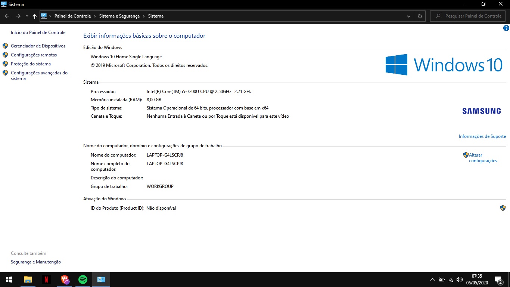Open the Wi-Fi network tray icon
Screen dimensions: 510x287
(451, 280)
